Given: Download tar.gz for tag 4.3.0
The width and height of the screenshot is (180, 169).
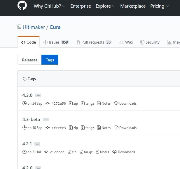Looking at the screenshot, I should (88, 104).
